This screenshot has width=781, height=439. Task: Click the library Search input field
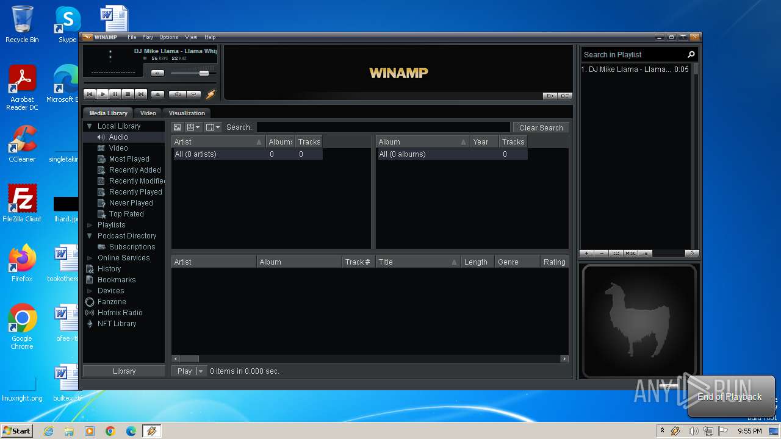click(383, 127)
